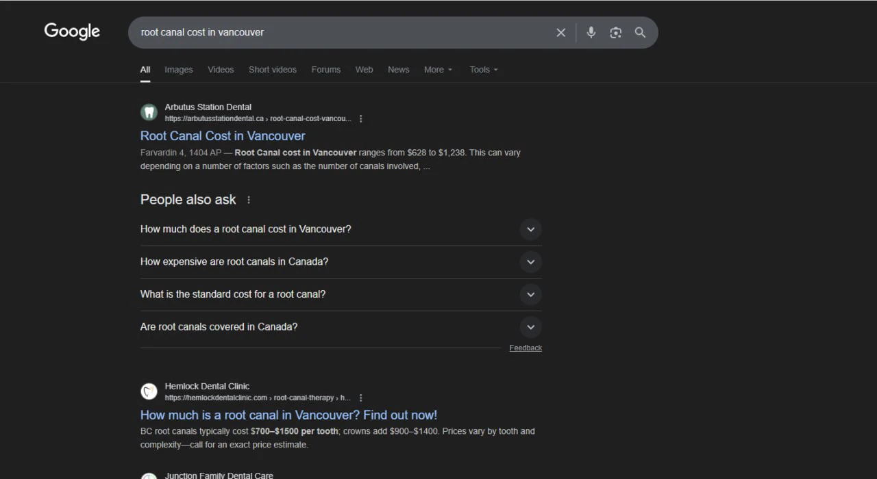Switch to the Images tab
This screenshot has width=877, height=479.
[x=179, y=70]
